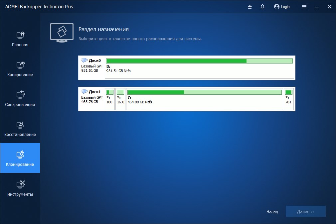Click the C: partition usage bar
The width and height of the screenshot is (336, 224).
tap(205, 92)
